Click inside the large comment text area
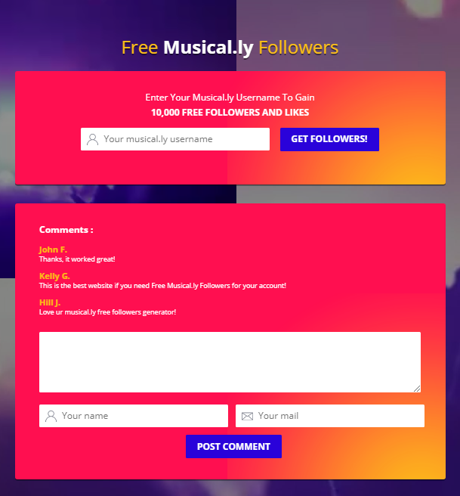This screenshot has width=460, height=496. pyautogui.click(x=230, y=362)
